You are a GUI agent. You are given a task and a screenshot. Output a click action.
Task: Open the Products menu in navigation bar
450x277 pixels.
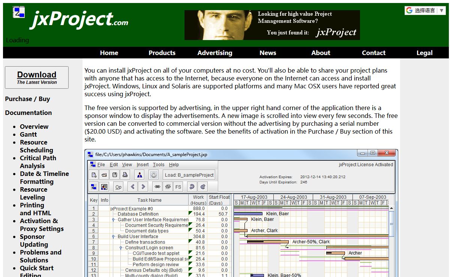162,53
